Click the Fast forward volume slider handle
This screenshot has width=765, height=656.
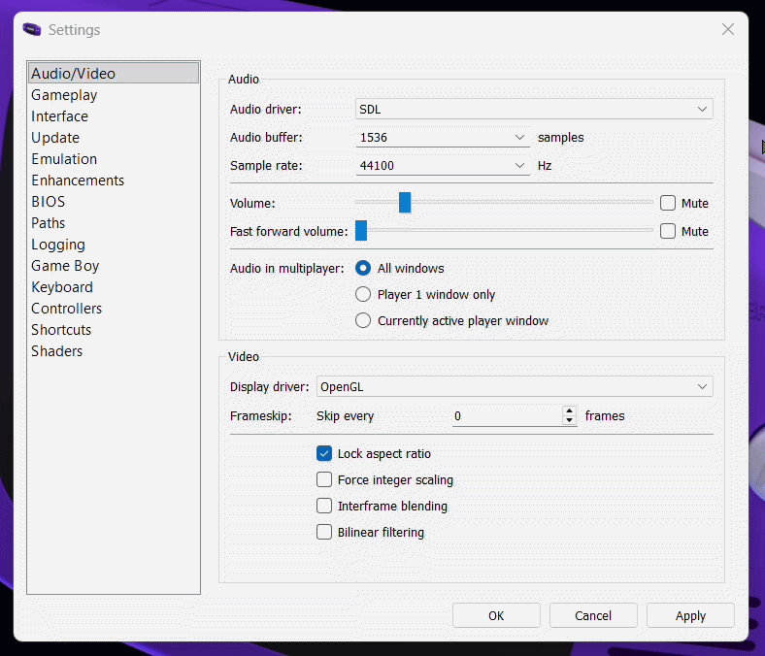click(x=361, y=231)
